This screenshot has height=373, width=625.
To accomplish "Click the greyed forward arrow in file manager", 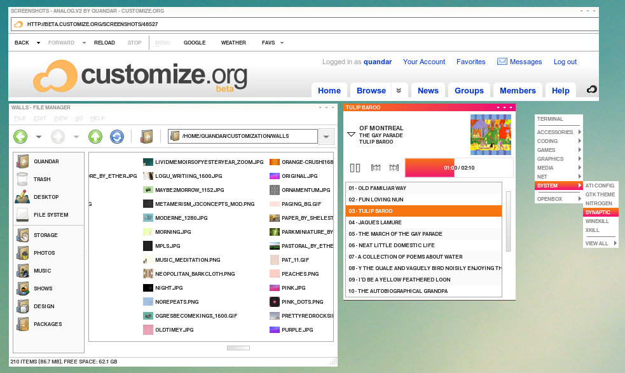I will coord(58,137).
